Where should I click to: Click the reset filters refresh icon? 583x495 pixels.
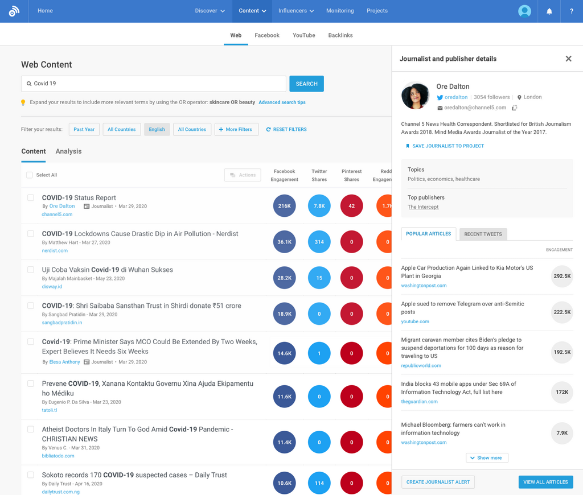tap(269, 130)
